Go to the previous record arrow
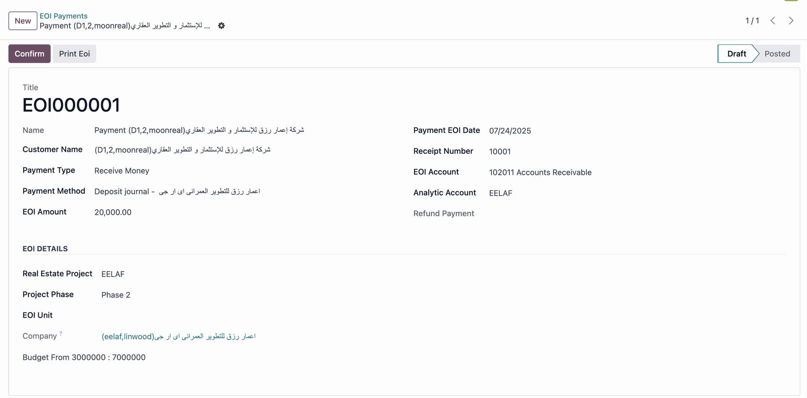Image resolution: width=807 pixels, height=398 pixels. pyautogui.click(x=773, y=21)
